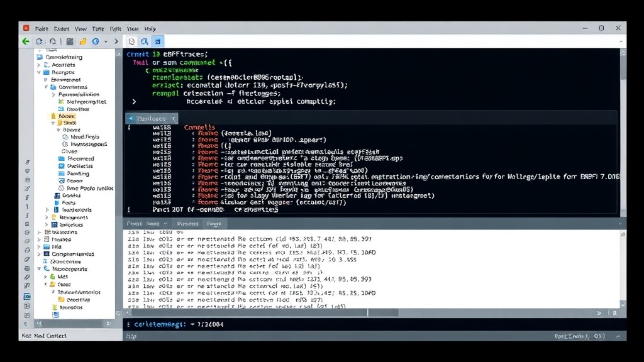The height and width of the screenshot is (362, 644).
Task: Open the menu left of Help
Action: tap(133, 29)
